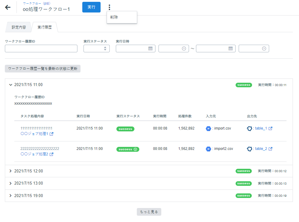This screenshot has width=299, height=222.
Task: Focus the end time input field
Action: 254,49
